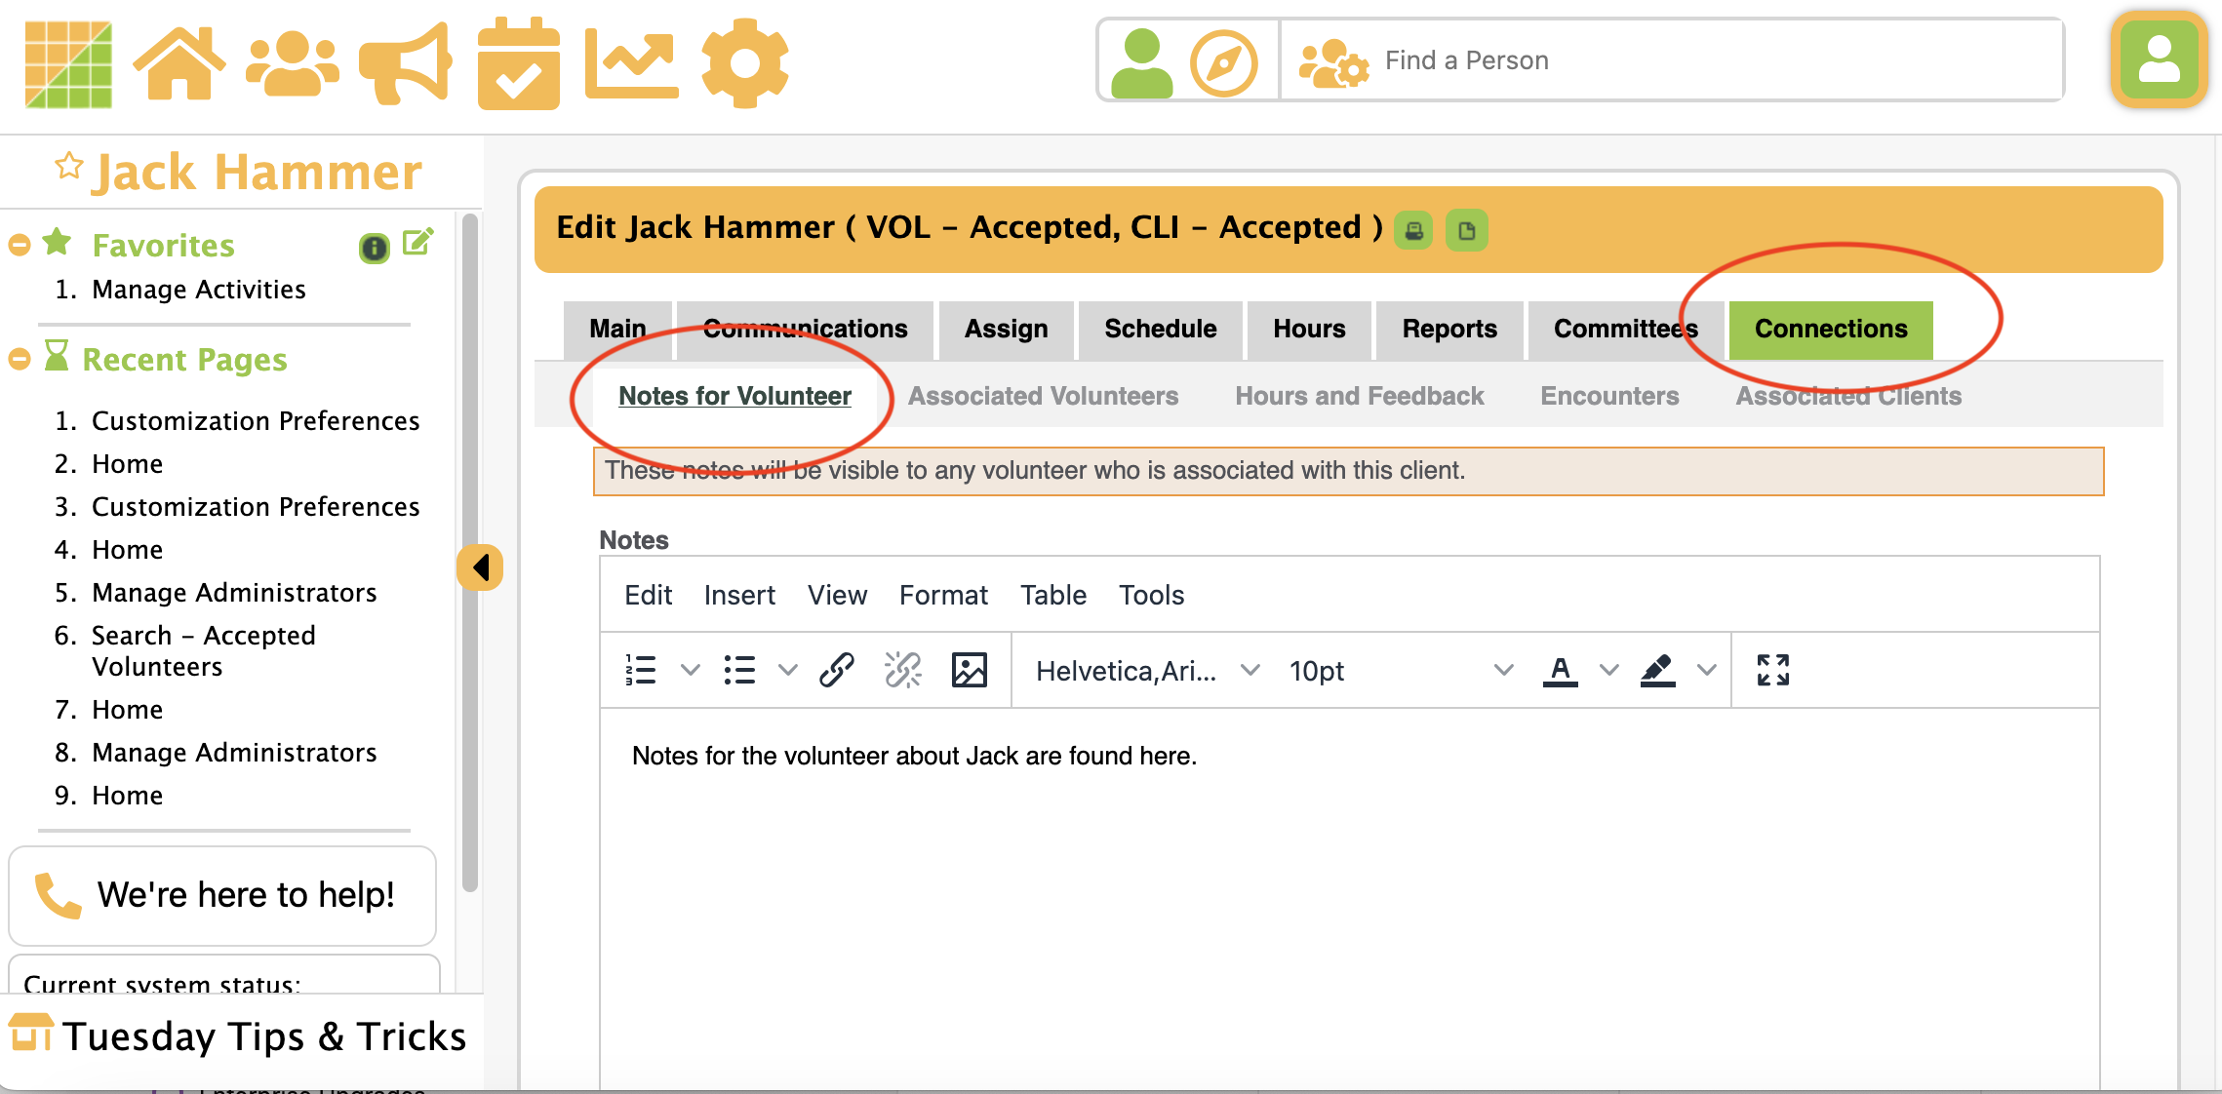The width and height of the screenshot is (2222, 1094).
Task: Toggle the favorite star beside Jack Hammer
Action: [x=68, y=167]
